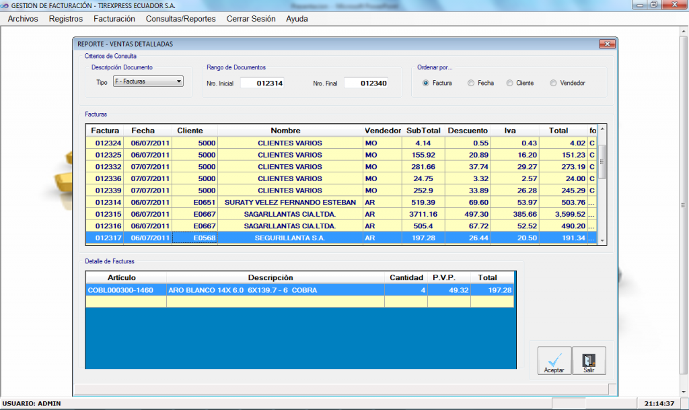
Task: Open the Facturación menu
Action: [114, 19]
